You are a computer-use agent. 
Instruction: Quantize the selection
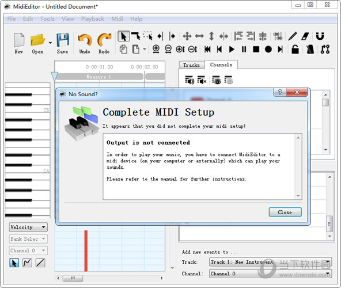click(278, 36)
